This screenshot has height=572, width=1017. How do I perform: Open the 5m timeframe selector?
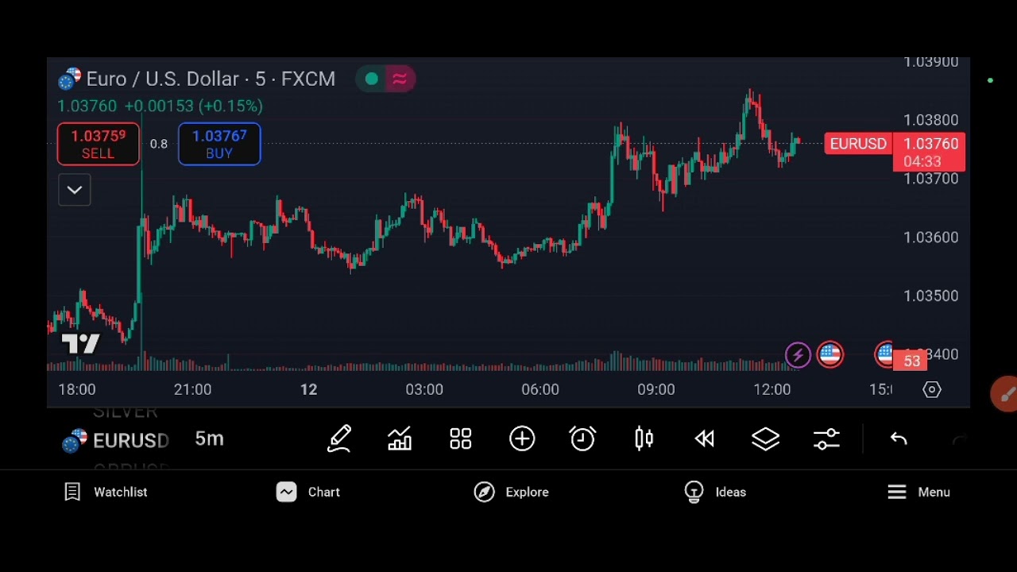pos(209,439)
